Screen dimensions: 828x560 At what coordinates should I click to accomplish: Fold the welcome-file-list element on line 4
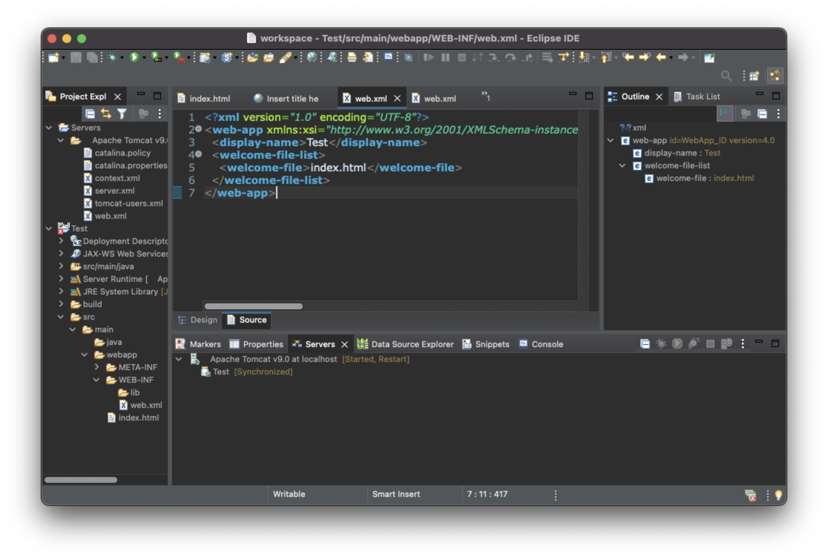(x=199, y=154)
